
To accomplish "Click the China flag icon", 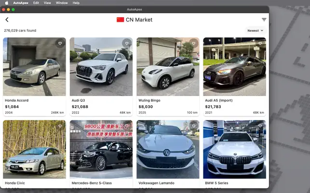I will (x=120, y=20).
